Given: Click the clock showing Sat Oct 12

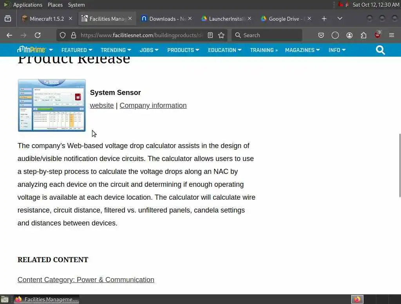Looking at the screenshot, I should click(376, 5).
